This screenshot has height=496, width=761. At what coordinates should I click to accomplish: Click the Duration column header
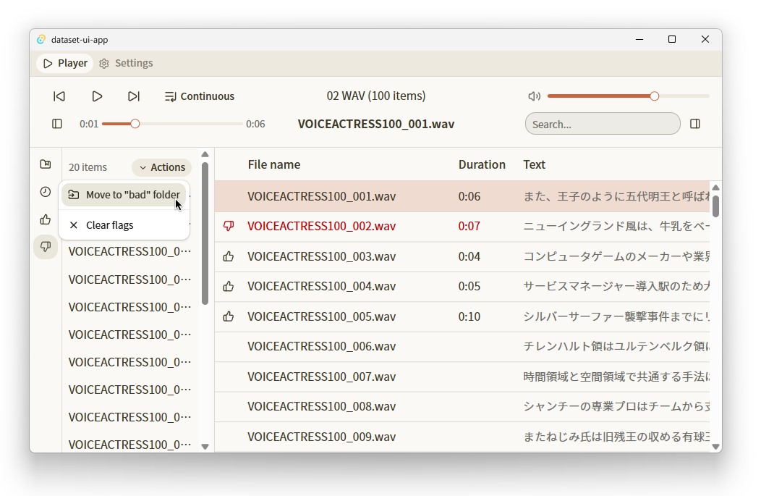(x=482, y=164)
